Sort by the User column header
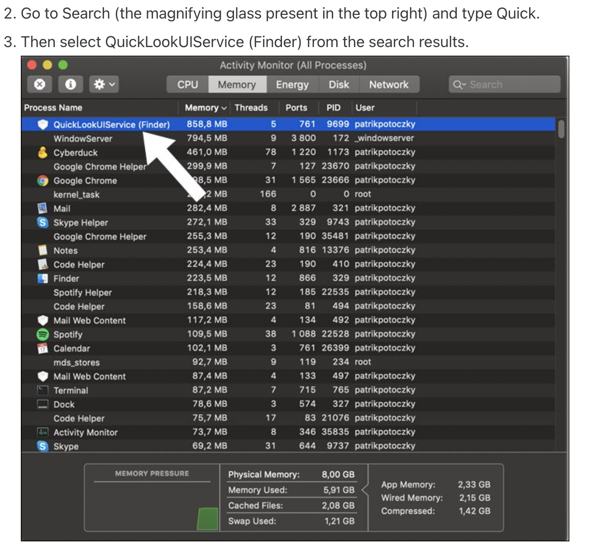 pyautogui.click(x=365, y=108)
